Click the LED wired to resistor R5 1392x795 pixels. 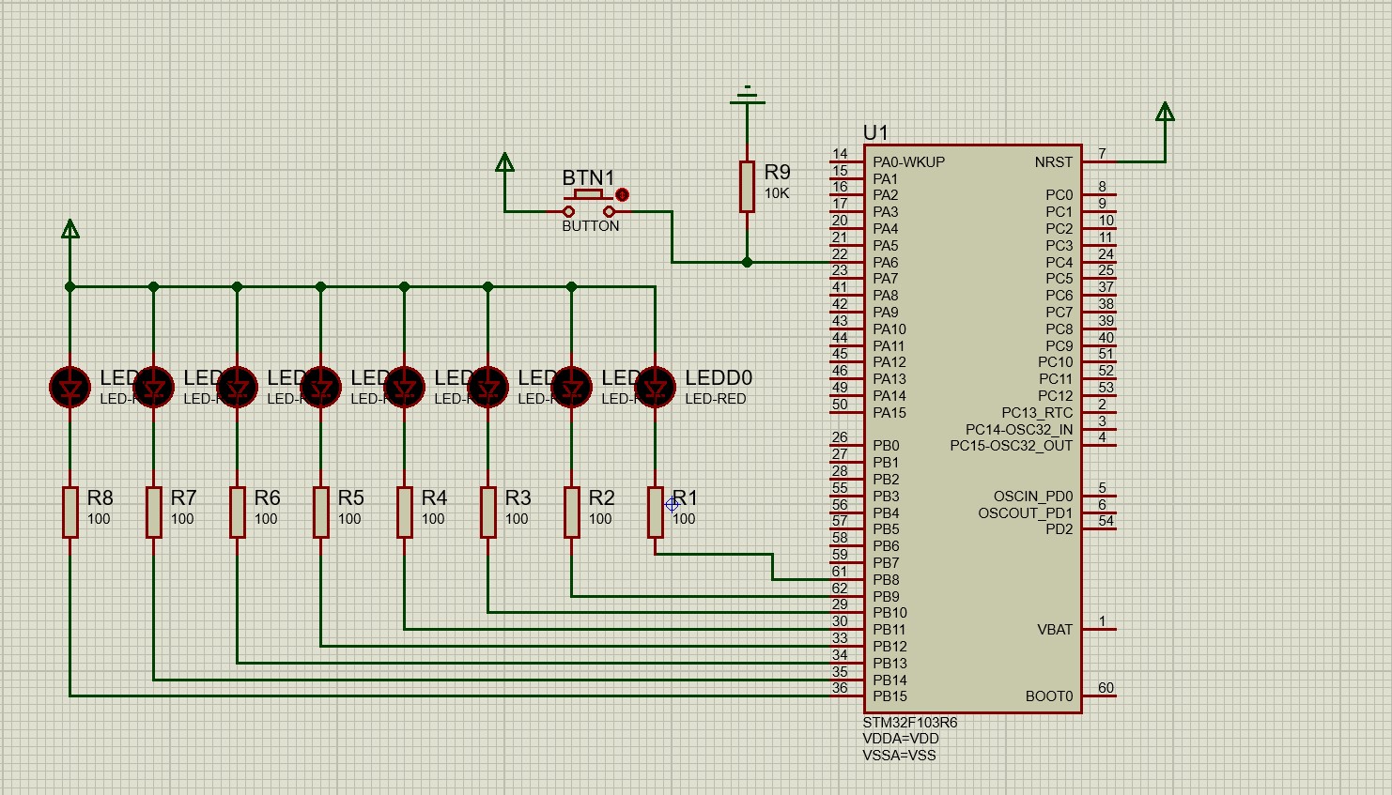click(x=320, y=387)
